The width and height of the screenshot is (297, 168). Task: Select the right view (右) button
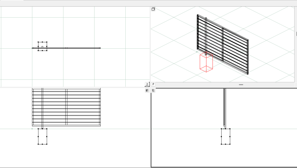(153, 91)
